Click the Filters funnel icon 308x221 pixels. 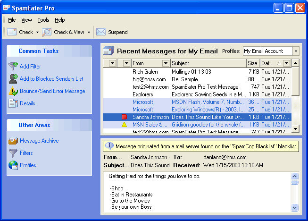13,153
